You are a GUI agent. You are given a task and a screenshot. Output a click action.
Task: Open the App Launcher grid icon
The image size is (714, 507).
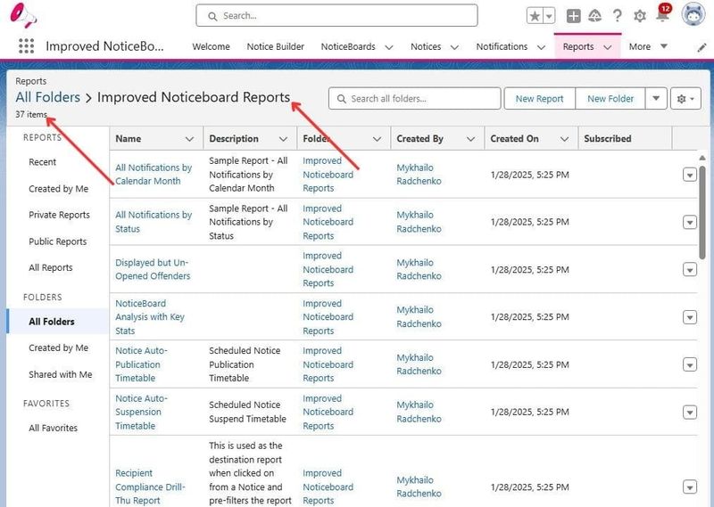point(27,46)
